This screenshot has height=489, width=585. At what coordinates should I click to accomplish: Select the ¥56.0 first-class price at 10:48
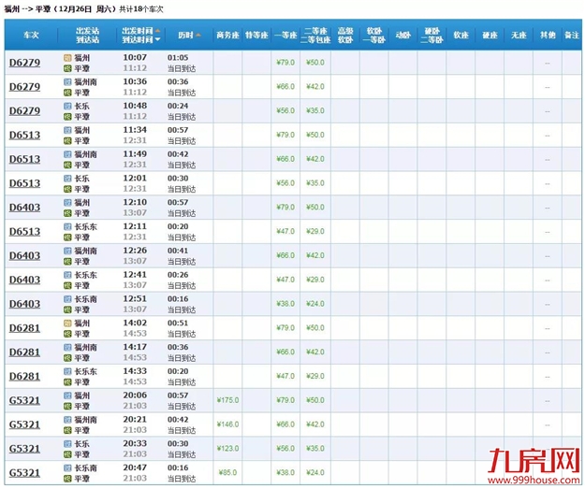click(x=285, y=110)
